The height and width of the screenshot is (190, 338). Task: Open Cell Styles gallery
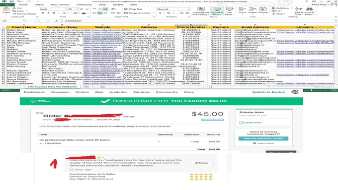pos(229,11)
